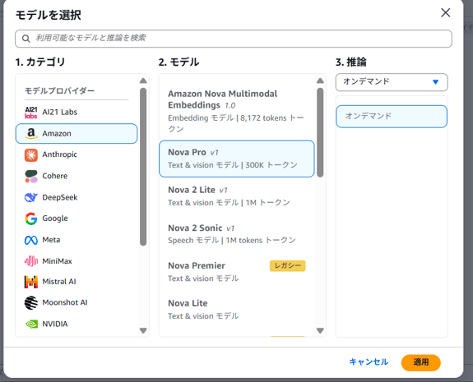This screenshot has width=473, height=382.
Task: Select Amazon Nova Multimodal Embeddings model
Action: coord(237,111)
